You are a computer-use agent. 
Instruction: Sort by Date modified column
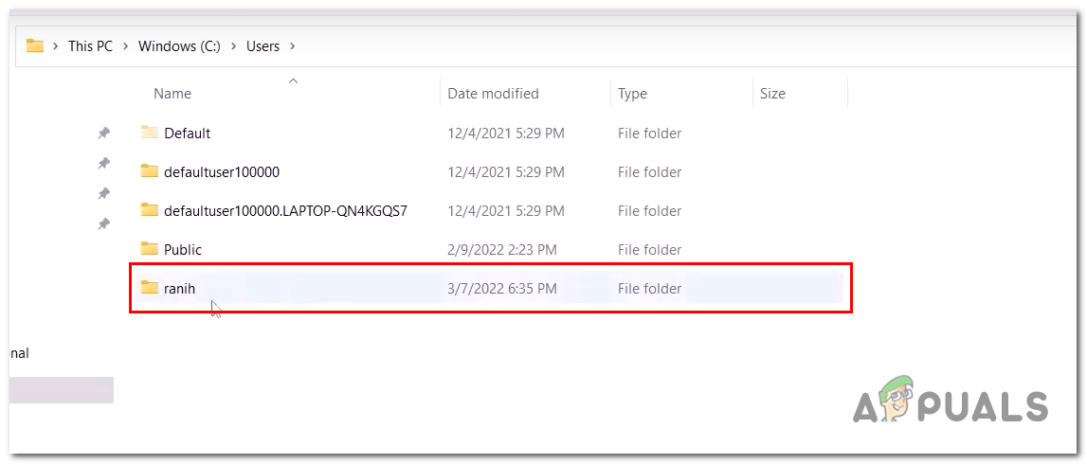pyautogui.click(x=493, y=94)
